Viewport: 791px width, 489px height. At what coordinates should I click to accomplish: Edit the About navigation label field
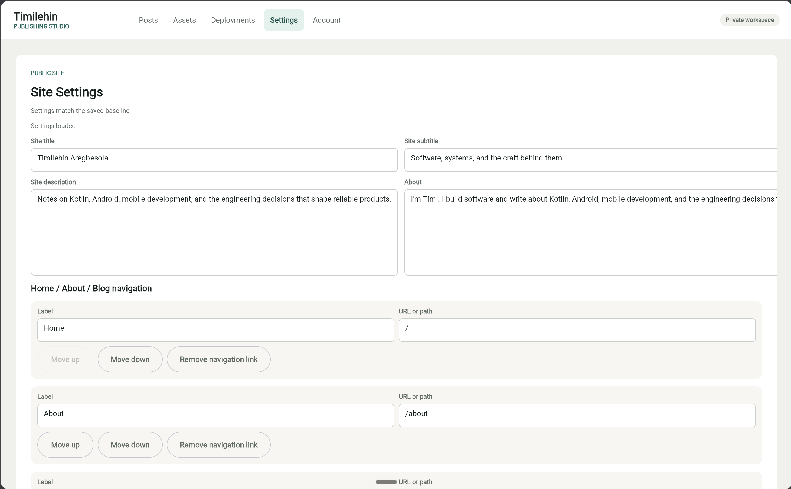tap(216, 415)
